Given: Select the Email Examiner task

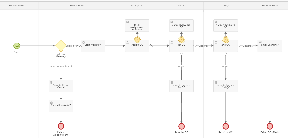Looking at the screenshot, I should pos(270,46).
